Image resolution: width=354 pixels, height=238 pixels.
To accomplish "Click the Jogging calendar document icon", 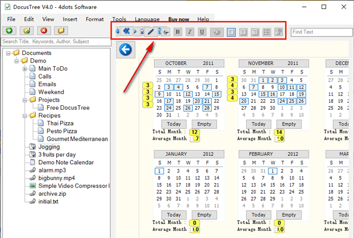I will click(x=32, y=146).
